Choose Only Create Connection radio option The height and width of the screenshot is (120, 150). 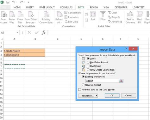tap(88, 70)
